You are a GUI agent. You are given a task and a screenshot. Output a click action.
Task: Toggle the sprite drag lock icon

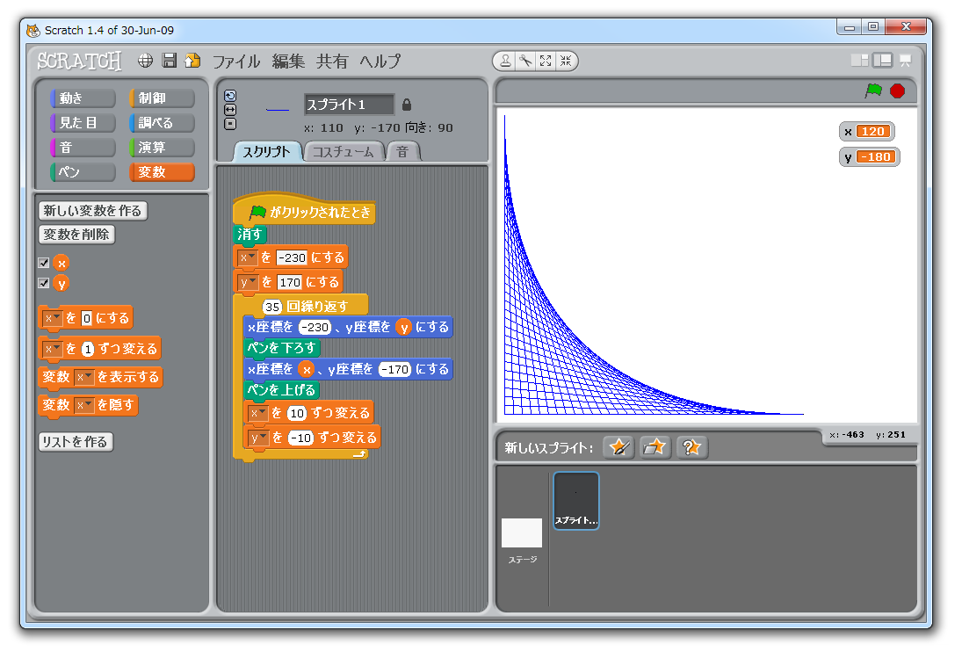tap(406, 105)
